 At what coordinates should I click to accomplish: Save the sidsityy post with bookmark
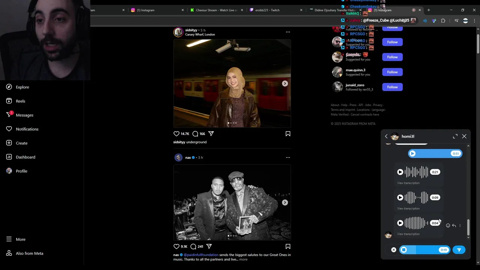coord(288,134)
